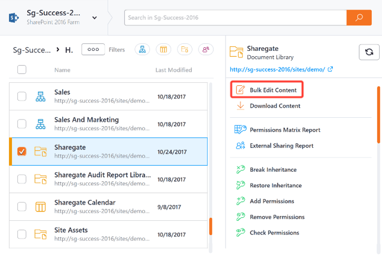
Task: Click the Sharegate Document Library header icon
Action: pos(236,52)
